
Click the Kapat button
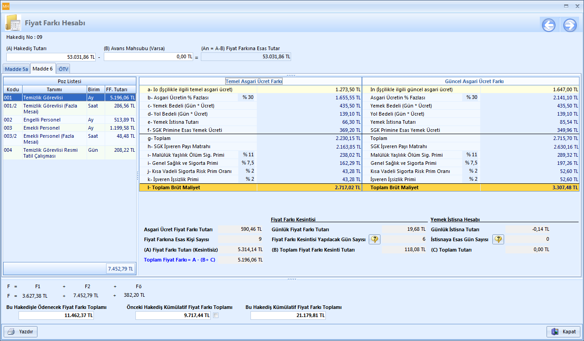pos(563,332)
